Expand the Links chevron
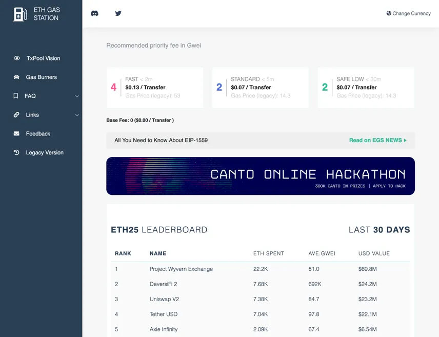439x337 pixels. coord(77,115)
